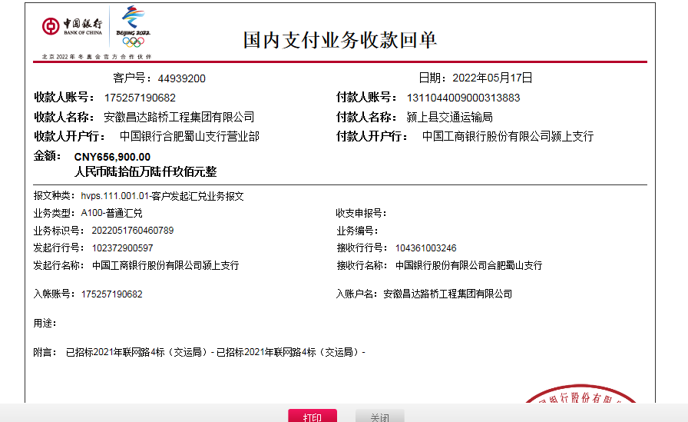The width and height of the screenshot is (688, 422).
Task: Click the receipt title 国内支付业务收款回单
Action: click(340, 40)
